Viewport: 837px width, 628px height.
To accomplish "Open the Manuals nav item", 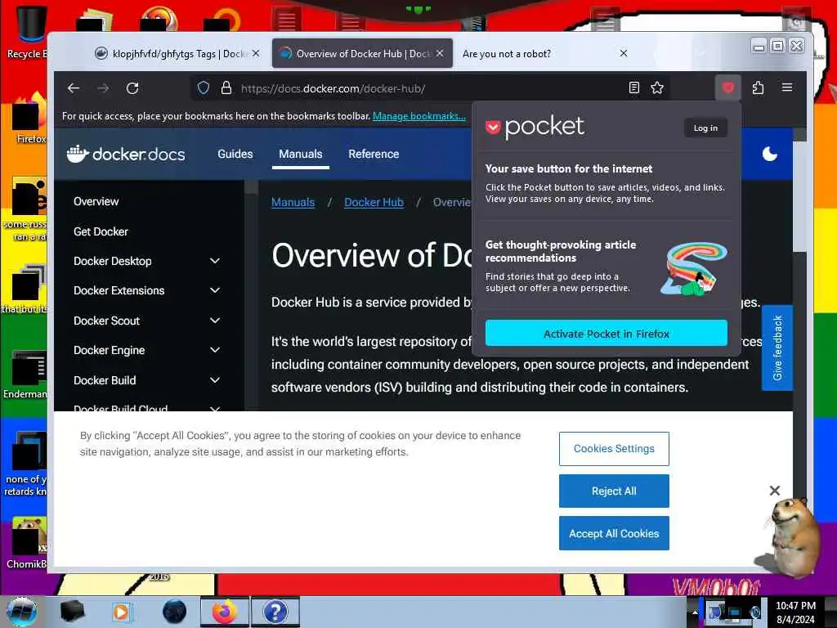I will point(301,154).
